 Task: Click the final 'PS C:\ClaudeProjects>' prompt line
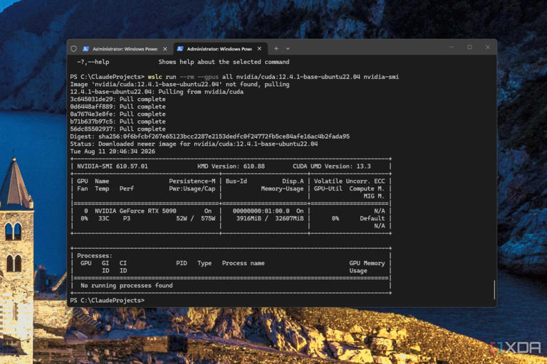pyautogui.click(x=108, y=300)
